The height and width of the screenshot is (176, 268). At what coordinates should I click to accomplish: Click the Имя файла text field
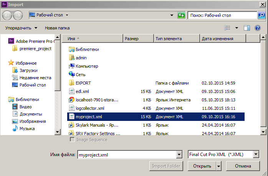pyautogui.click(x=127, y=155)
